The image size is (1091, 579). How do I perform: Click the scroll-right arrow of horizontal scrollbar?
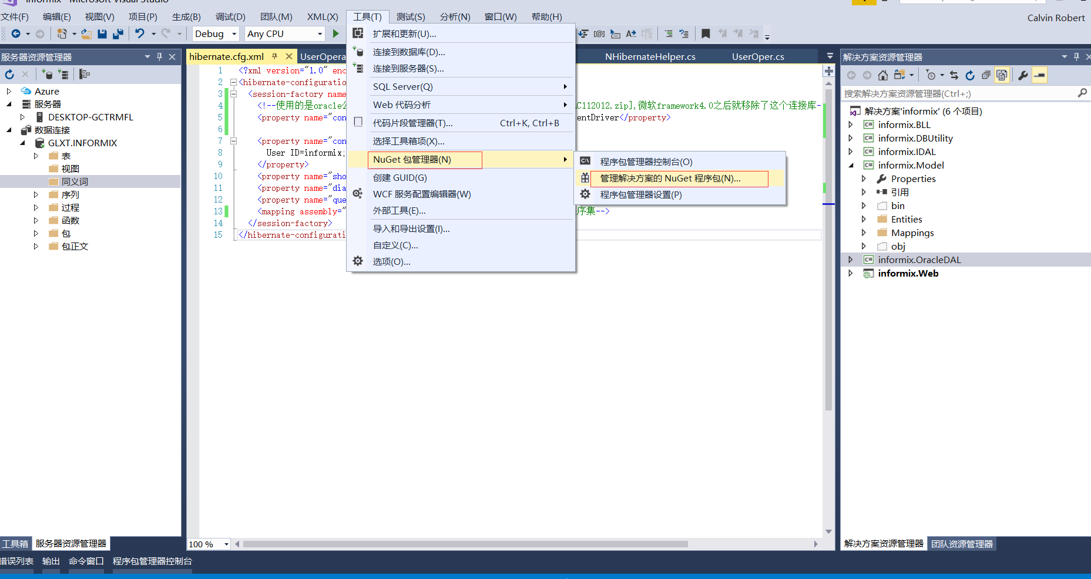pyautogui.click(x=815, y=544)
